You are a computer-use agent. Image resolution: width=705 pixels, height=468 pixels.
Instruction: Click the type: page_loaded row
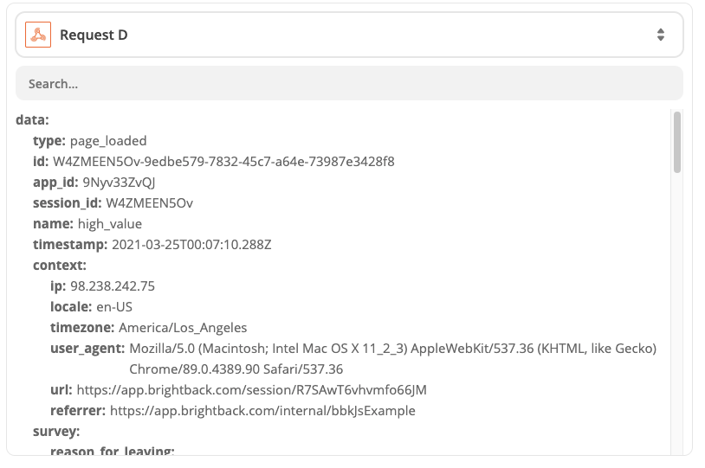pos(90,140)
